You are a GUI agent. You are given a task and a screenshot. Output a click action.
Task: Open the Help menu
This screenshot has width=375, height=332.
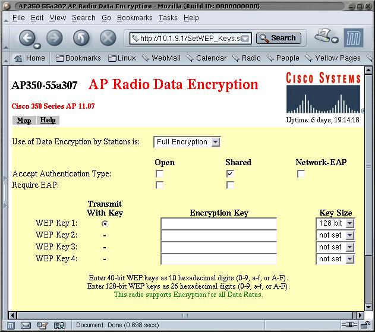(x=191, y=18)
